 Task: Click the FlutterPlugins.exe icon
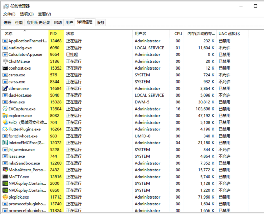[5, 129]
